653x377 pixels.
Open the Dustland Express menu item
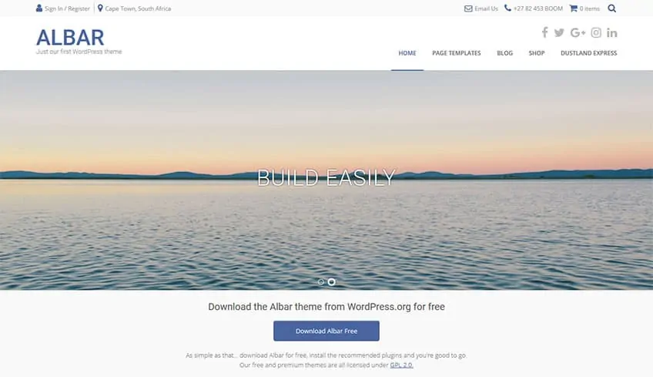point(589,53)
